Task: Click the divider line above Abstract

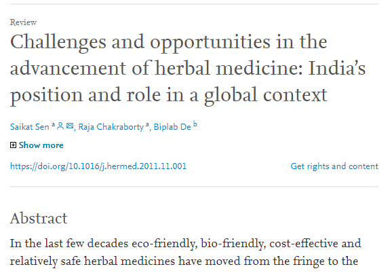Action: (194, 187)
